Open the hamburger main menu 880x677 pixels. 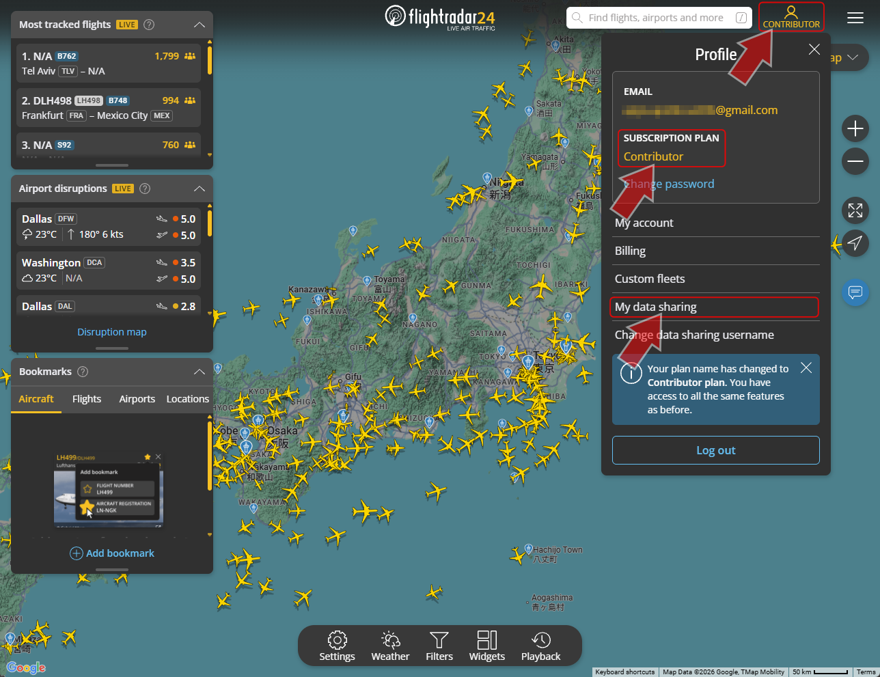click(855, 18)
